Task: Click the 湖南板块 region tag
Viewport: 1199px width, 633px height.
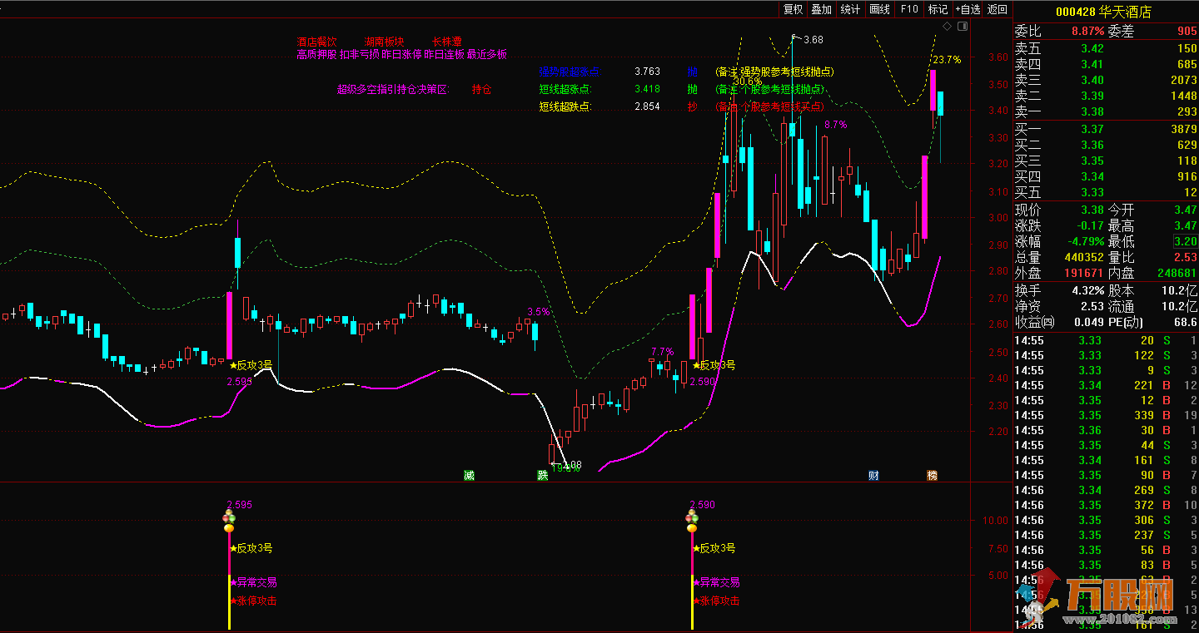Action: [x=385, y=42]
